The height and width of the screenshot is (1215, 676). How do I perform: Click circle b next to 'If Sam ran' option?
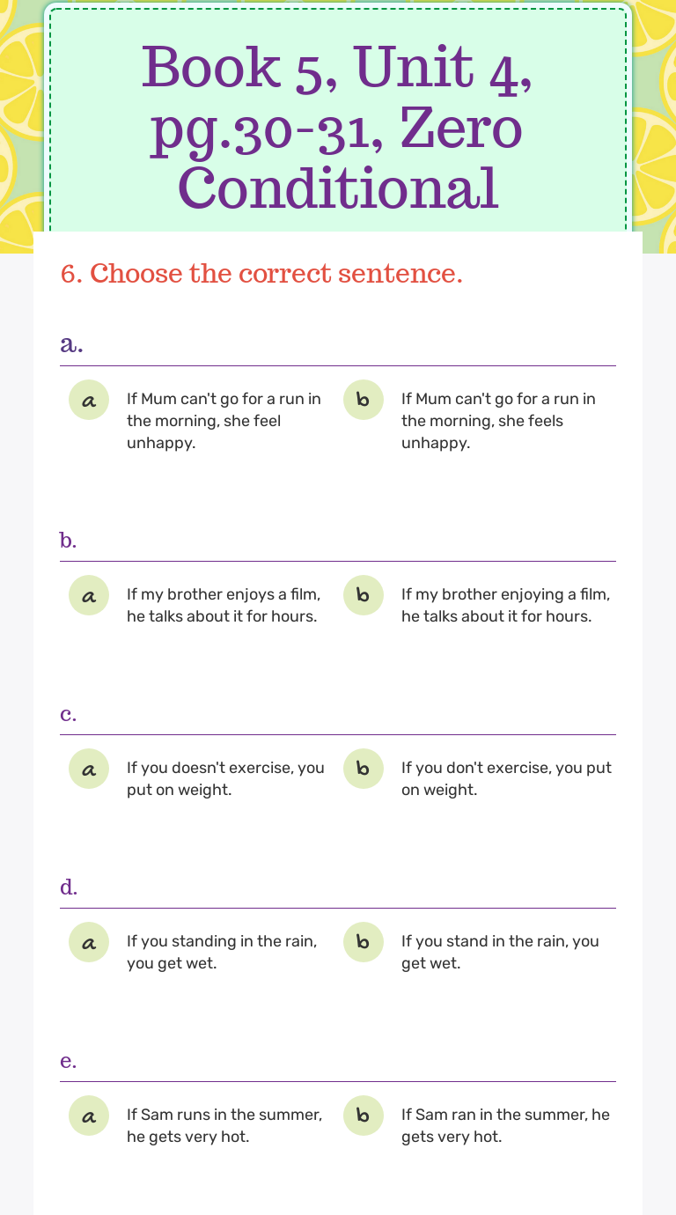364,1116
